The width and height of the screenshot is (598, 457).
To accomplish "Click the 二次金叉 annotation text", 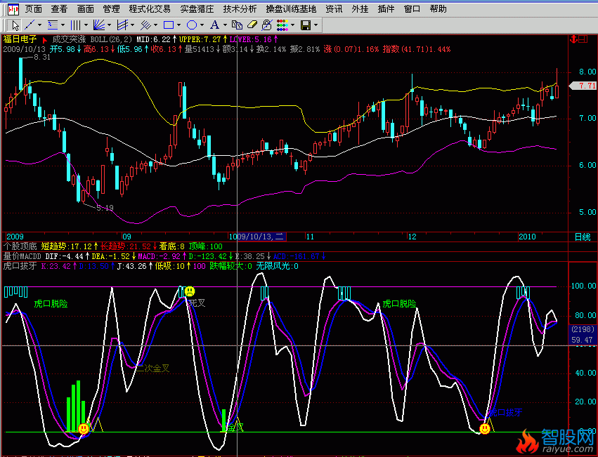I will 153,368.
